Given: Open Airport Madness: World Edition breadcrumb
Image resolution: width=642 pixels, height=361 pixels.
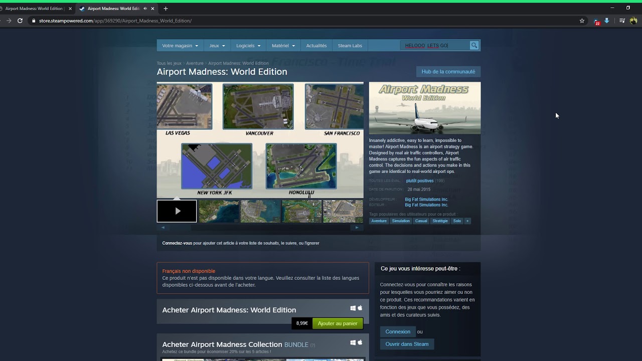Looking at the screenshot, I should [x=238, y=63].
